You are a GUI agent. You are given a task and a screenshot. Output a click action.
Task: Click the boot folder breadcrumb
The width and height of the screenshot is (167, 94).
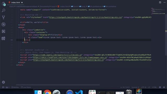53,7
